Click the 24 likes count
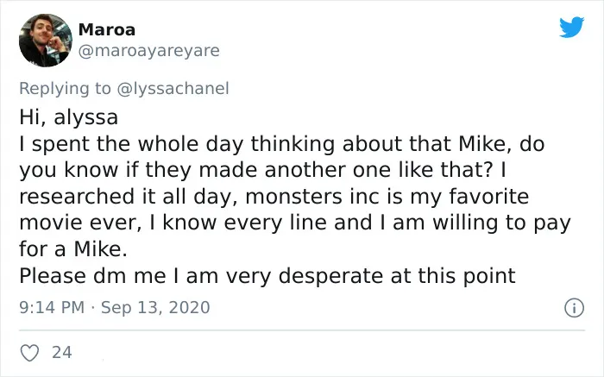This screenshot has height=377, width=604. point(61,352)
